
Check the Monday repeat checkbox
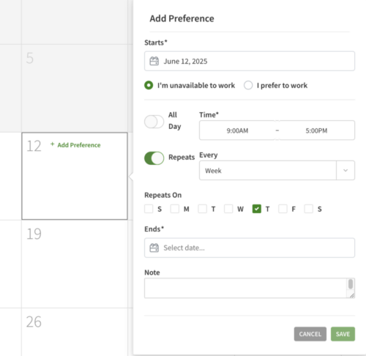point(175,209)
